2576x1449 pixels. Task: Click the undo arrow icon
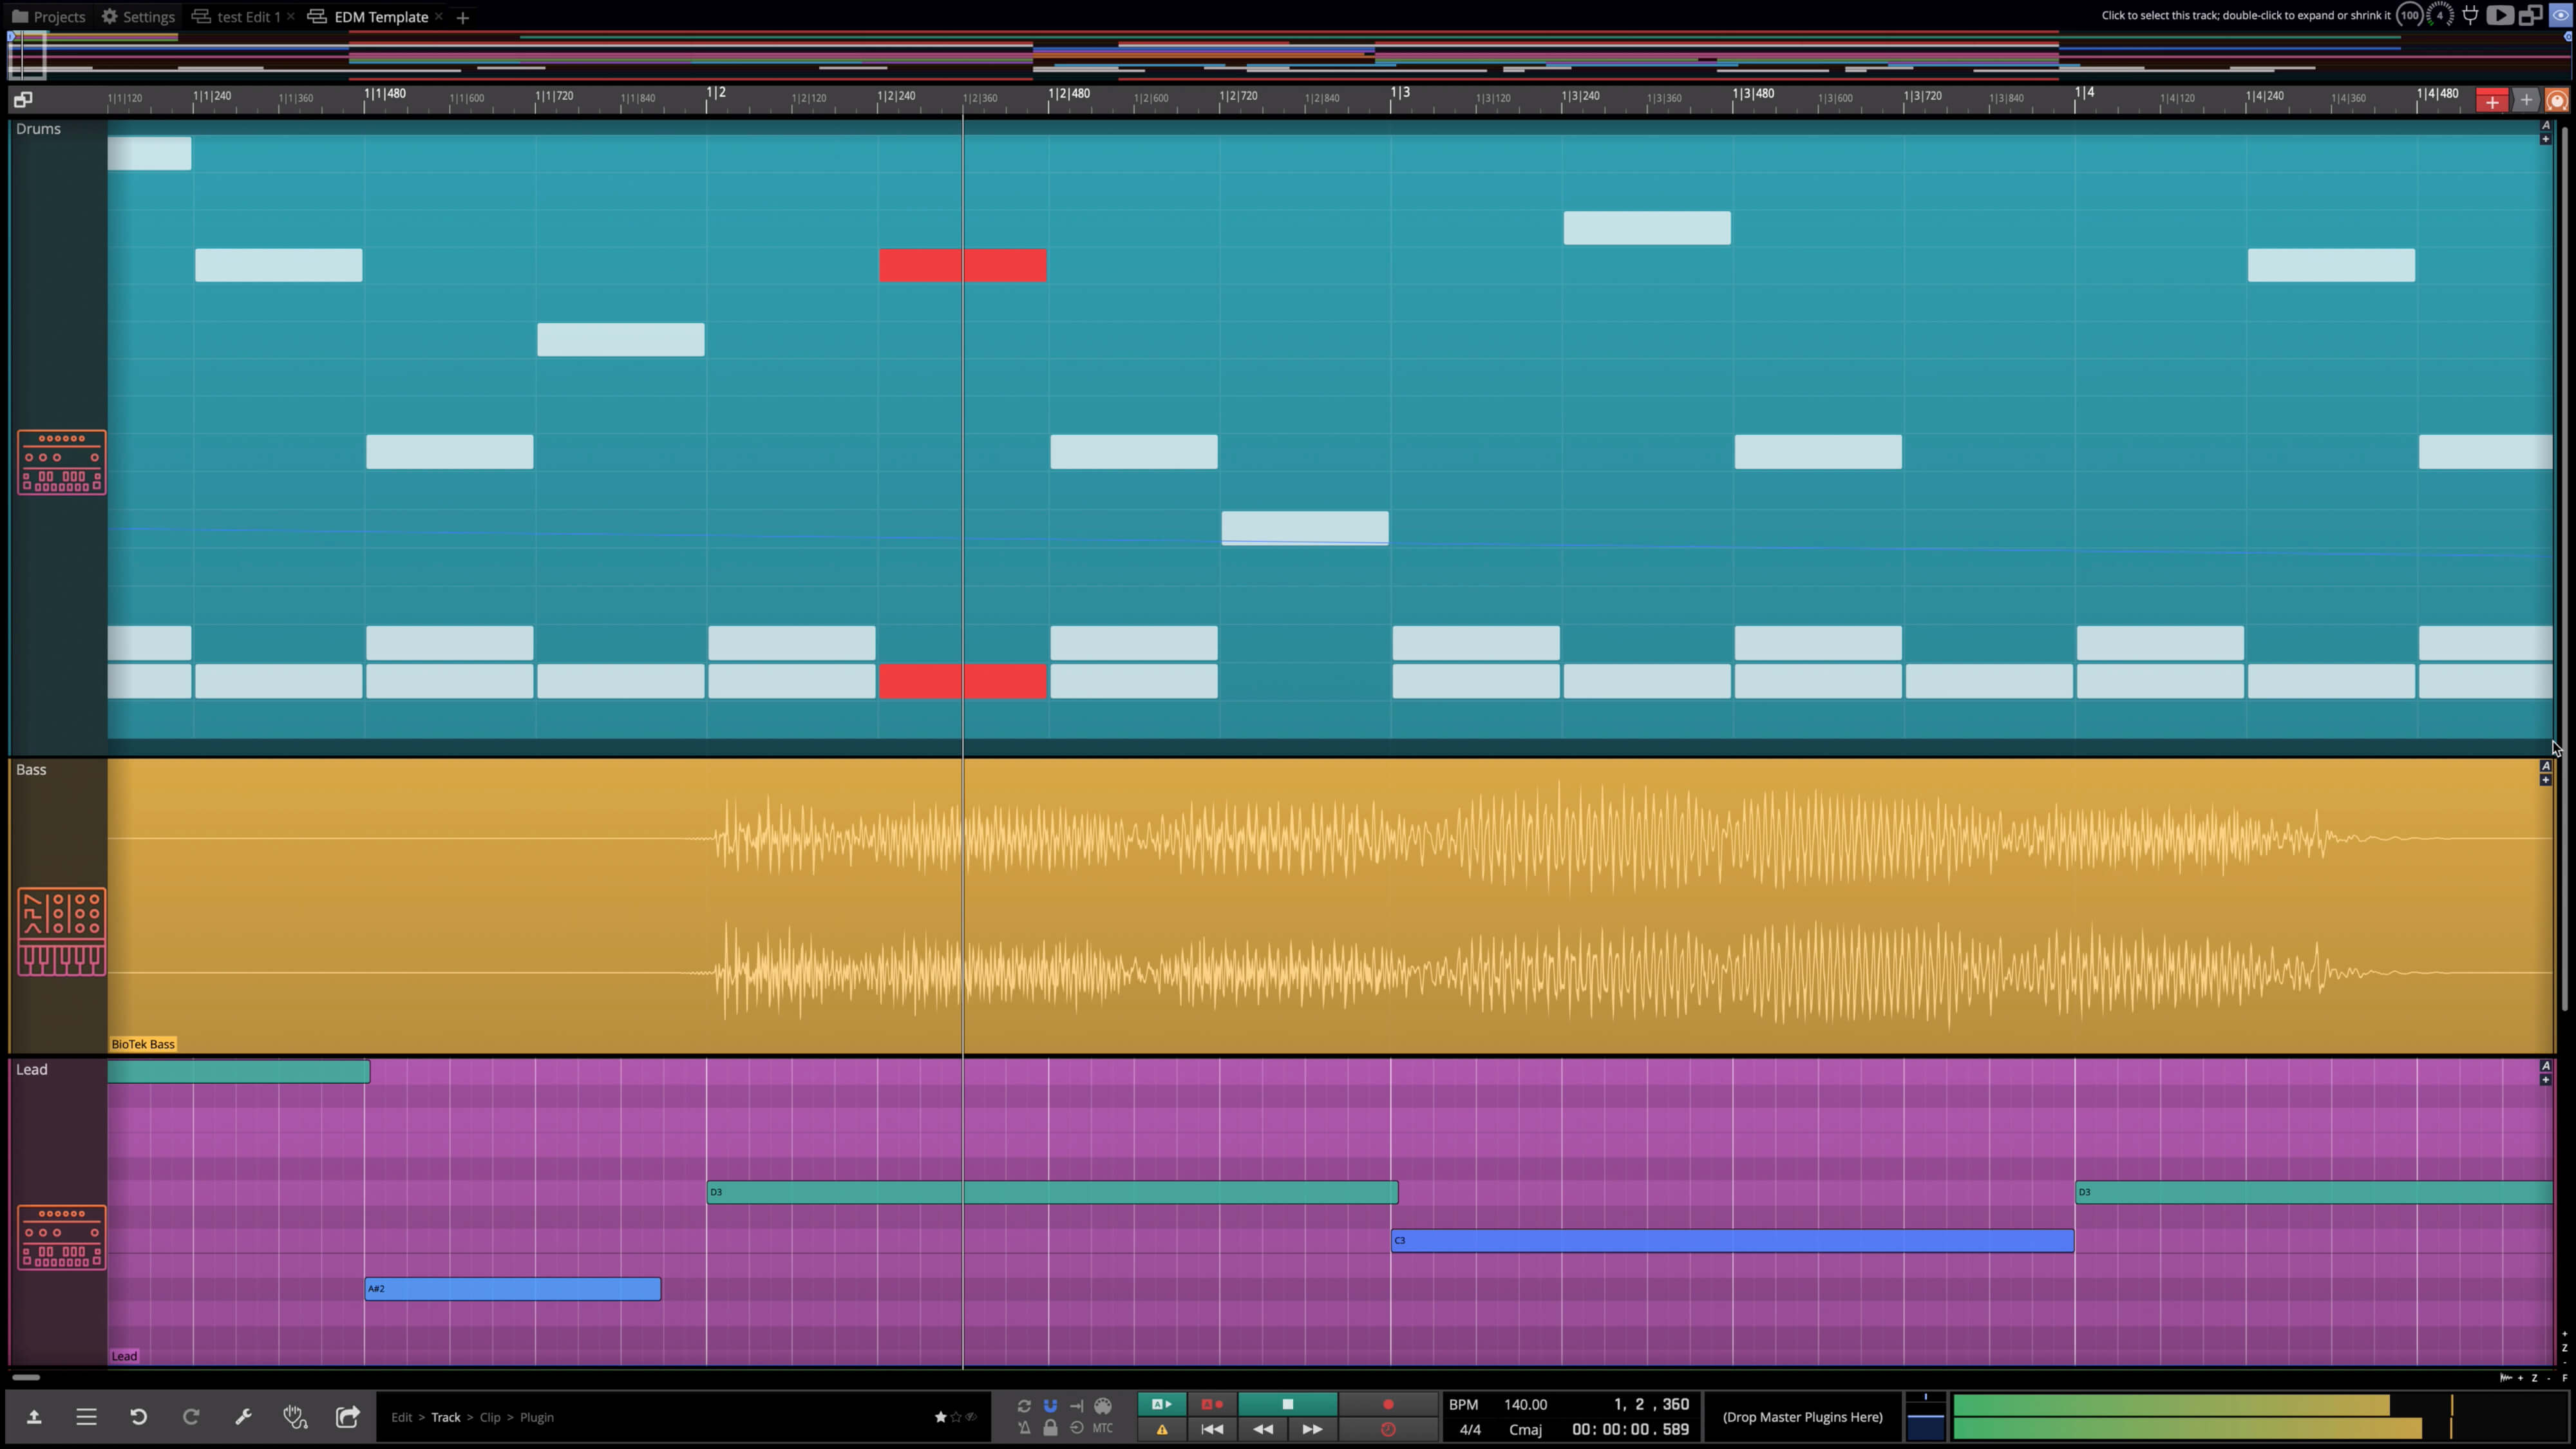click(x=138, y=1417)
